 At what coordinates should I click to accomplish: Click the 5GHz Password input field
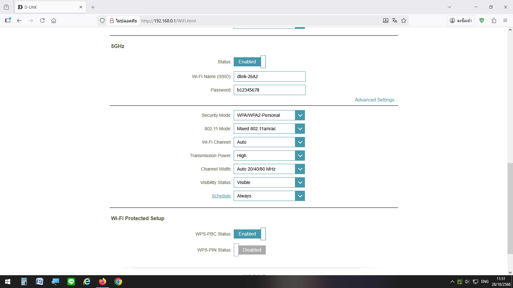click(x=269, y=90)
